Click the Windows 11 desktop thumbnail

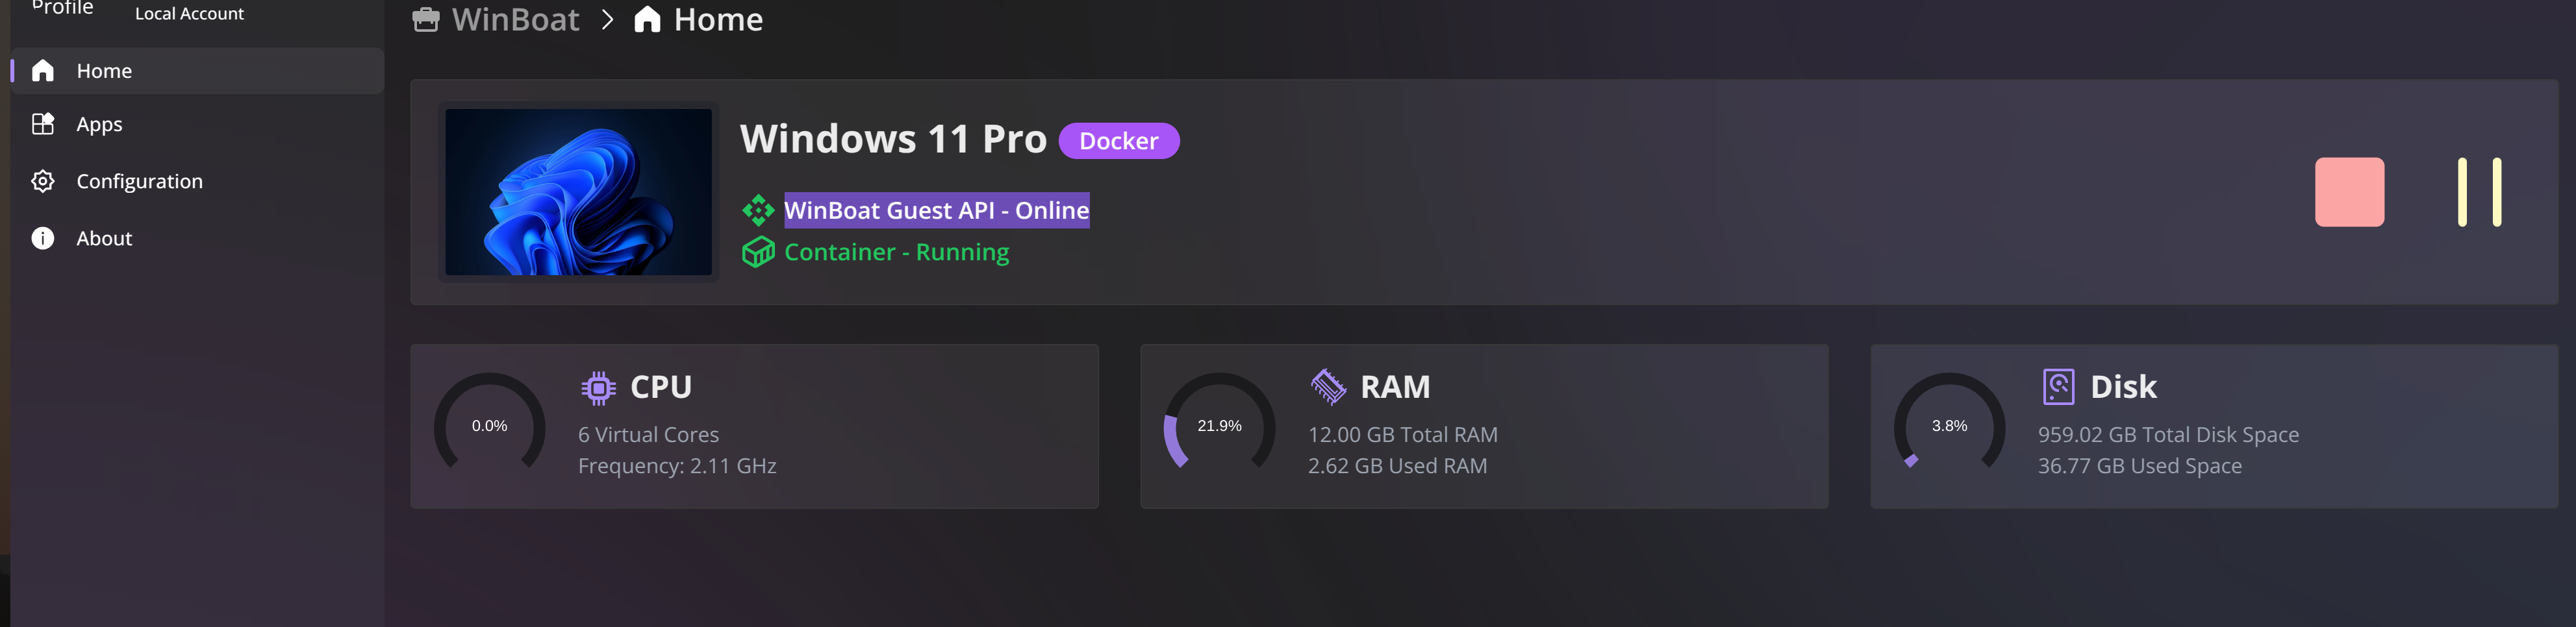coord(578,192)
